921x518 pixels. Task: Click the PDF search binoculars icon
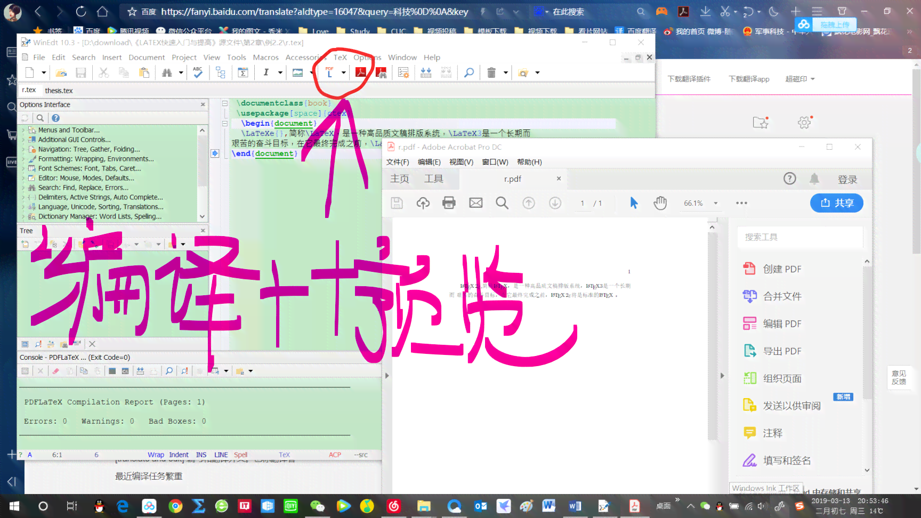point(381,72)
